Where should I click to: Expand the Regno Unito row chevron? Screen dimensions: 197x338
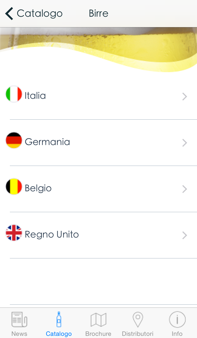[x=185, y=235]
